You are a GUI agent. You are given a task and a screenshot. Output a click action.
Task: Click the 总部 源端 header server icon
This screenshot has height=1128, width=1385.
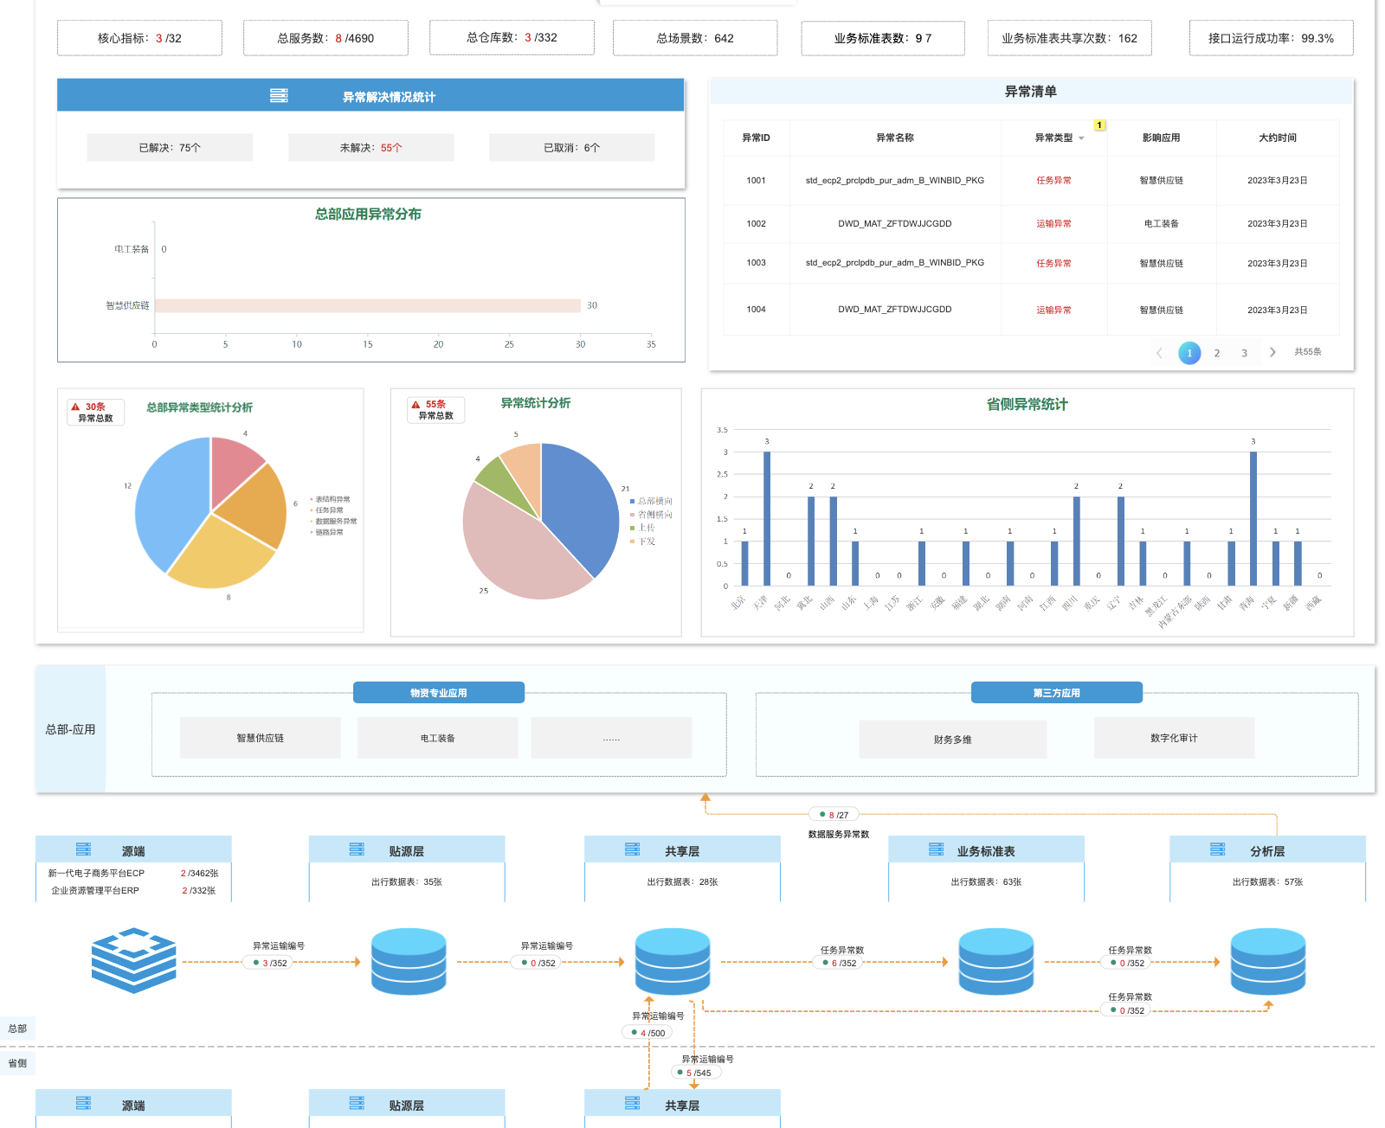click(x=83, y=849)
